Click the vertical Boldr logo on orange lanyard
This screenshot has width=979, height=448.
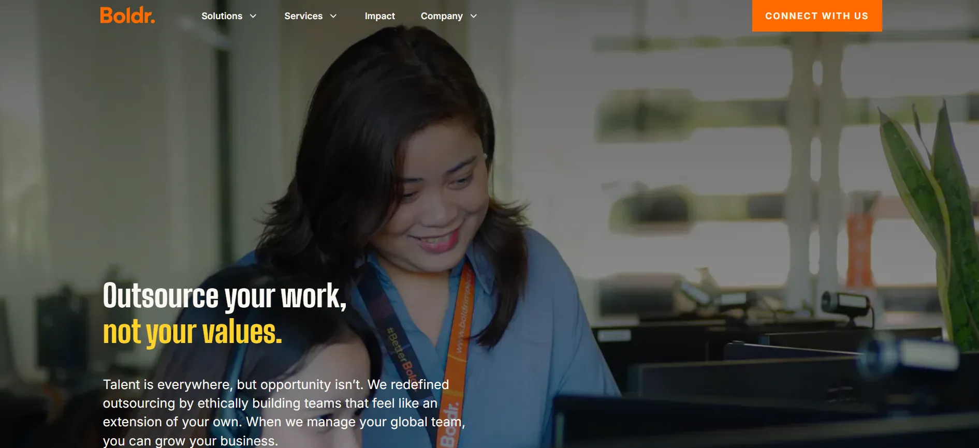pyautogui.click(x=449, y=424)
